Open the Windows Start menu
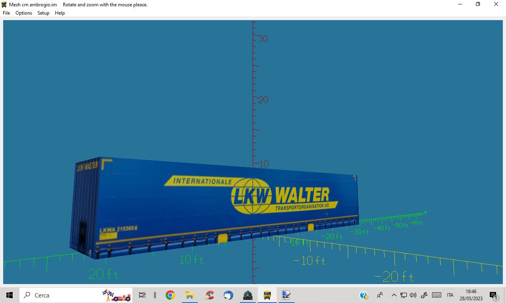Screen dimensions: 506x303 pyautogui.click(x=9, y=295)
